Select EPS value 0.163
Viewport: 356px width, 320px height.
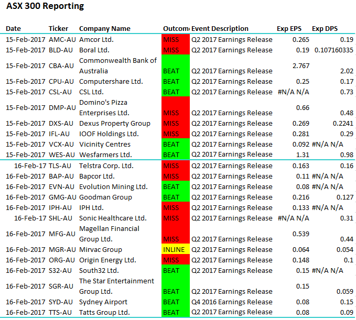pos(300,166)
